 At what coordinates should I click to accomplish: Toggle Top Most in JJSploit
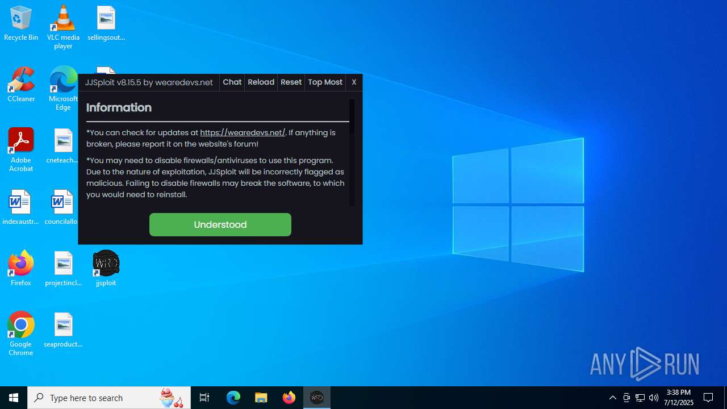325,82
